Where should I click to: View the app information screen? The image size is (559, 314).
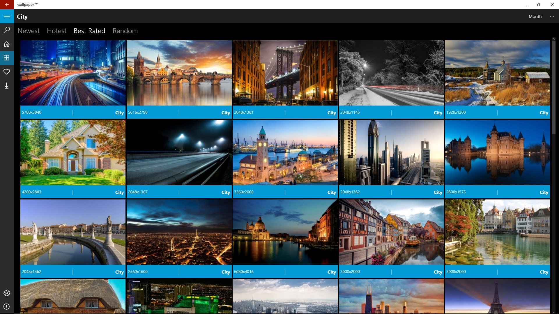pos(6,307)
